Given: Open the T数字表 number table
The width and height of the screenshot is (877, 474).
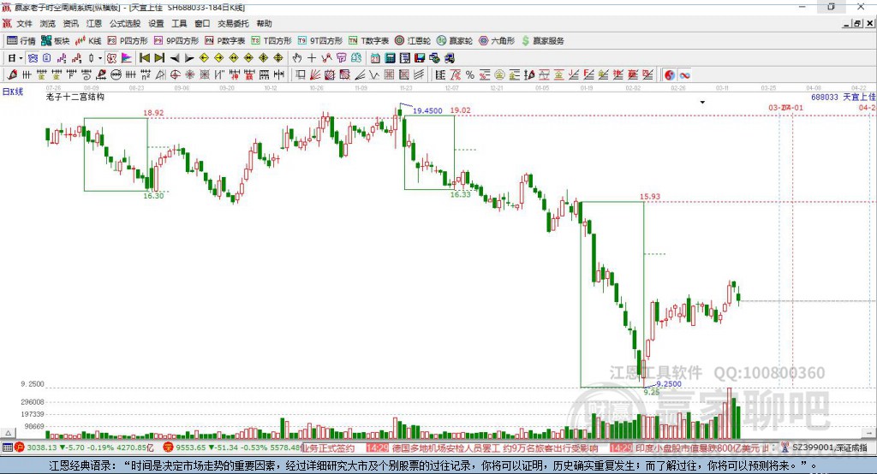Looking at the screenshot, I should pyautogui.click(x=368, y=41).
